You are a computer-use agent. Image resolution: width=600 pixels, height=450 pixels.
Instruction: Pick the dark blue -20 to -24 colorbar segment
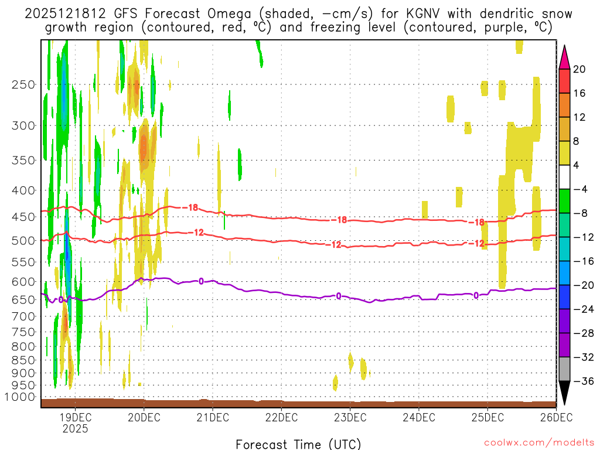(x=564, y=297)
